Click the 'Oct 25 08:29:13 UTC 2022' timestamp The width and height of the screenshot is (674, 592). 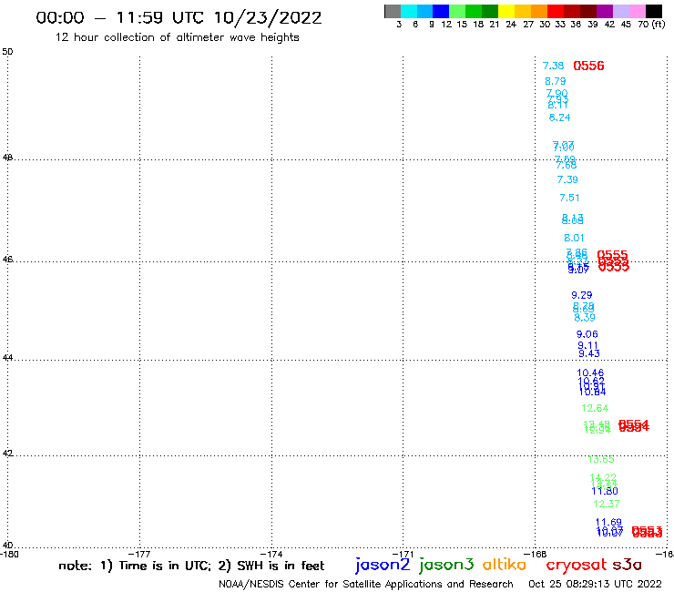595,584
